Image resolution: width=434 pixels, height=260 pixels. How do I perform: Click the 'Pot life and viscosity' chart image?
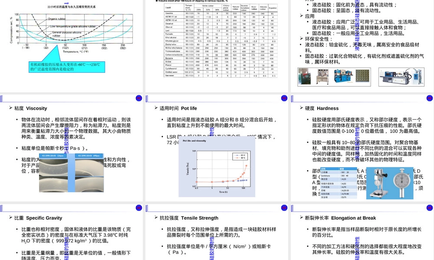coord(217,166)
